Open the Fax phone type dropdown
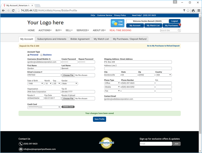The width and height of the screenshot is (202, 153). click(x=112, y=91)
